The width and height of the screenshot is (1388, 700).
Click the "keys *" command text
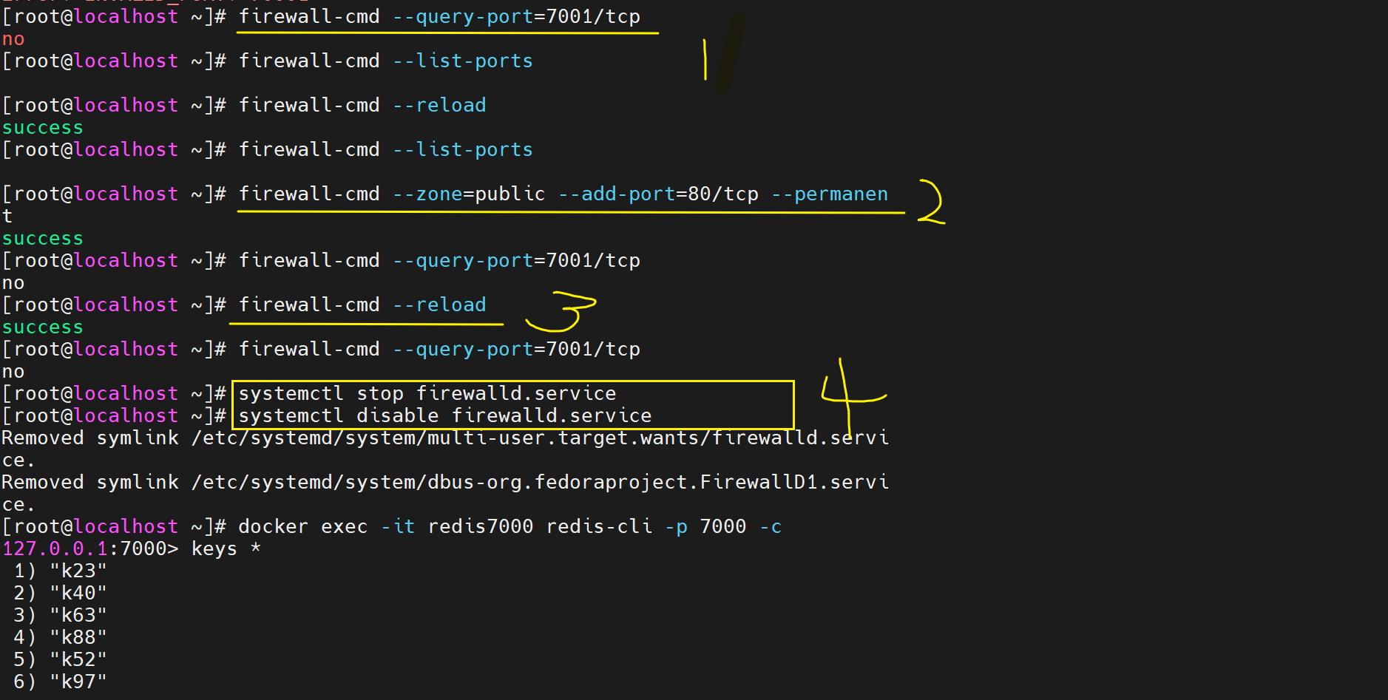(226, 549)
